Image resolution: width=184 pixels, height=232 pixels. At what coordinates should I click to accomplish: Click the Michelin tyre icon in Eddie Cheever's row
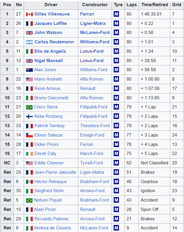pos(116,163)
